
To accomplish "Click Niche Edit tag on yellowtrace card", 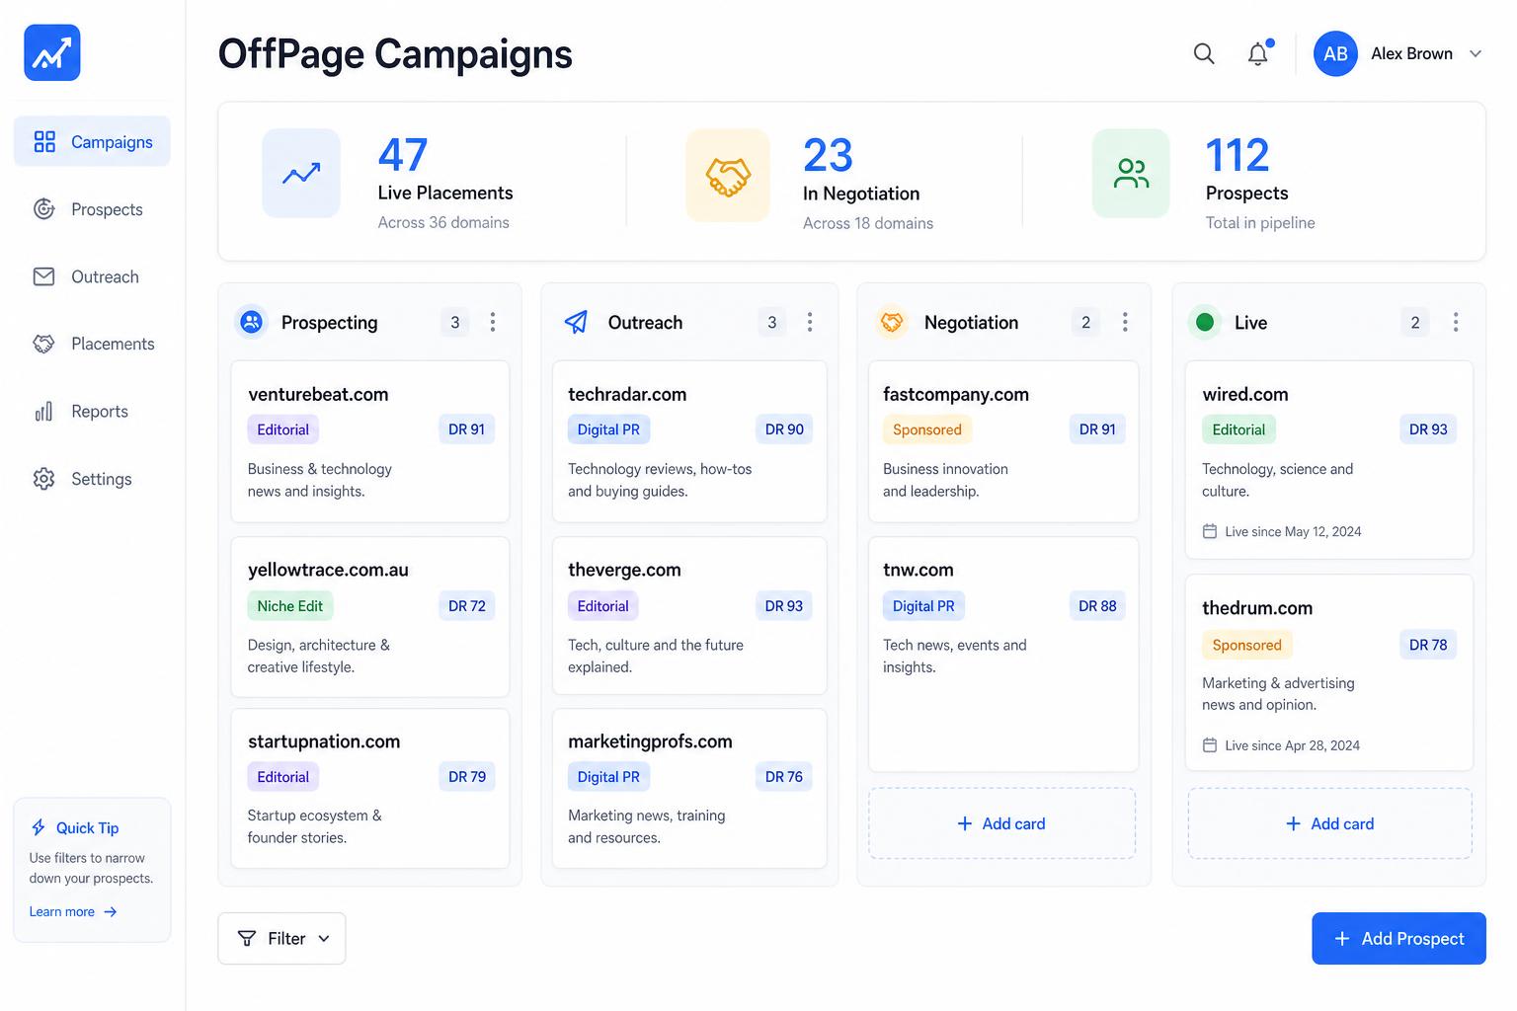I will point(290,606).
